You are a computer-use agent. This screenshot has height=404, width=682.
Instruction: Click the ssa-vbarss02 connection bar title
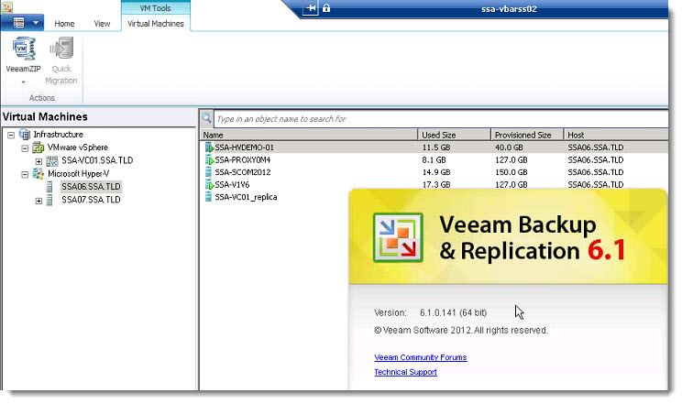click(x=509, y=8)
